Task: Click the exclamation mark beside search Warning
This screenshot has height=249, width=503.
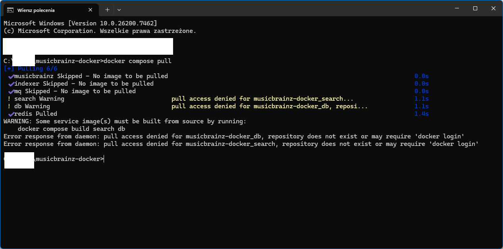Action: (x=9, y=99)
